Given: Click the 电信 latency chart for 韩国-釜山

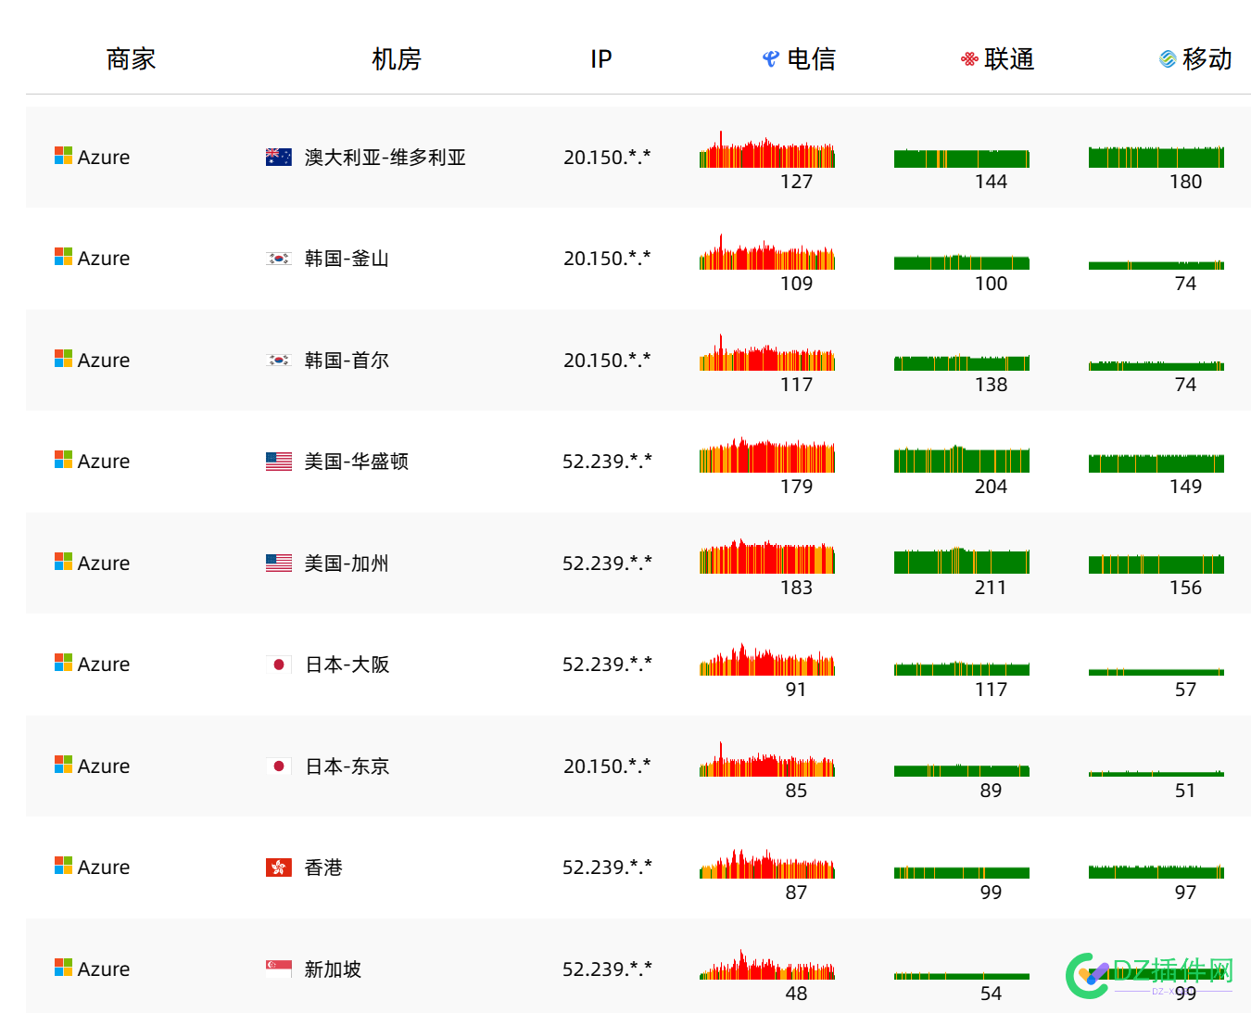Looking at the screenshot, I should pos(767,251).
